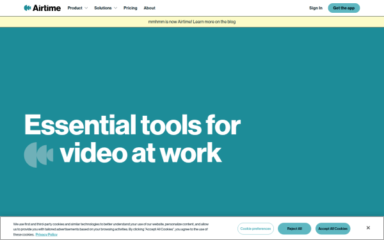Close the cookie banner with the X
Viewport: 384px width, 240px height.
[x=368, y=228]
